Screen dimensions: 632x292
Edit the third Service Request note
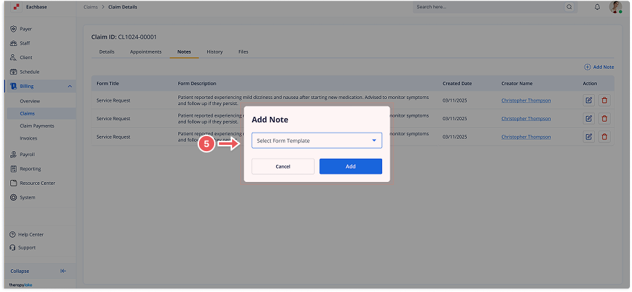pos(589,137)
